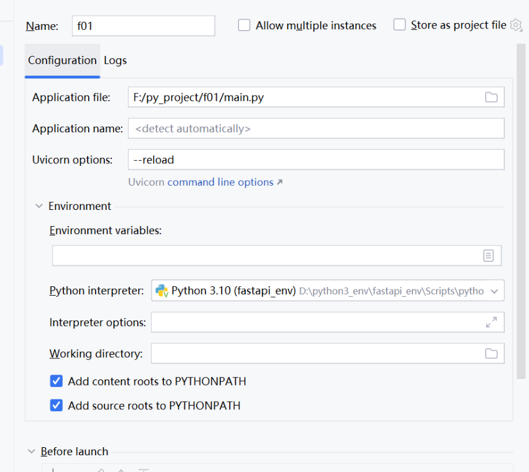Enable Allow multiple instances checkbox

(245, 25)
